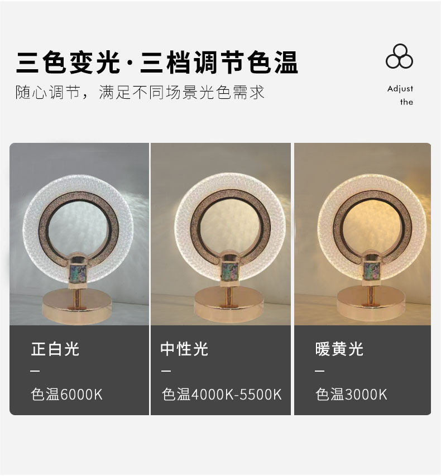Click the 色温4000K-5500K text
This screenshot has width=441, height=476.
pos(222,395)
